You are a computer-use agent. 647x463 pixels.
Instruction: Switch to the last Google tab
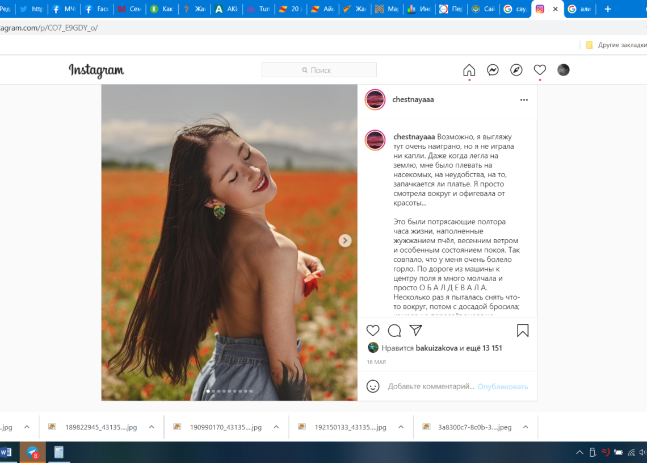(579, 9)
